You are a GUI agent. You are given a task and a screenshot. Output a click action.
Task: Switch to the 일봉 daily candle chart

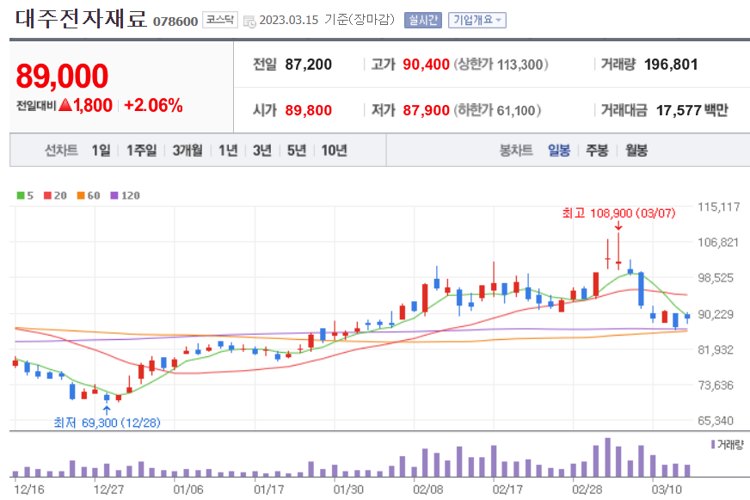559,151
